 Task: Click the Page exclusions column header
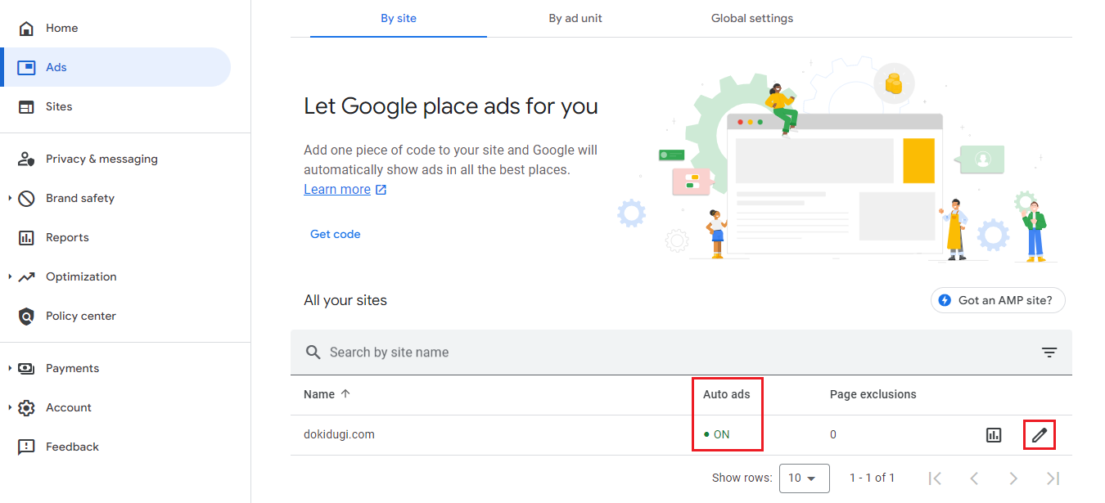coord(873,394)
